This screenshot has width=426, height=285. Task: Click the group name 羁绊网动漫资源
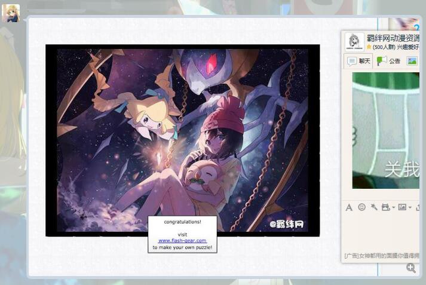[x=393, y=38]
